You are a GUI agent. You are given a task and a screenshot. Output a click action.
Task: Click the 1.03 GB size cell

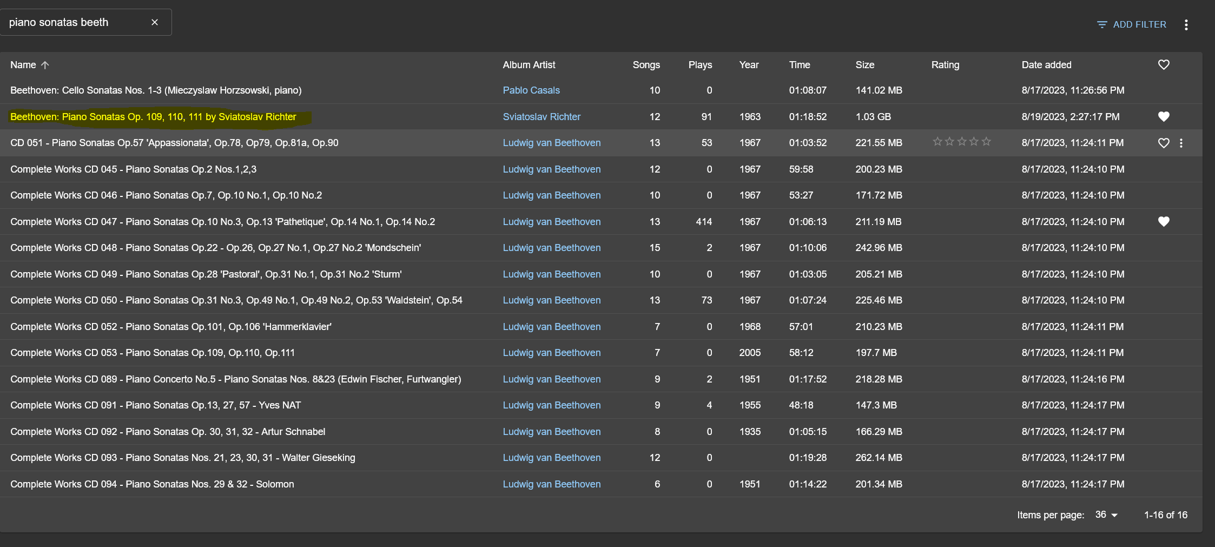click(x=873, y=116)
